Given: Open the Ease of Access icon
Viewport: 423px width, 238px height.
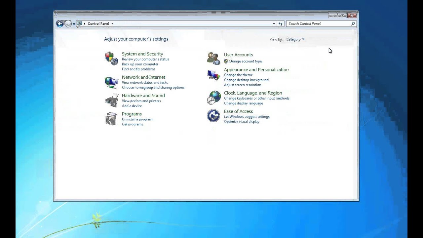Looking at the screenshot, I should pos(213,116).
